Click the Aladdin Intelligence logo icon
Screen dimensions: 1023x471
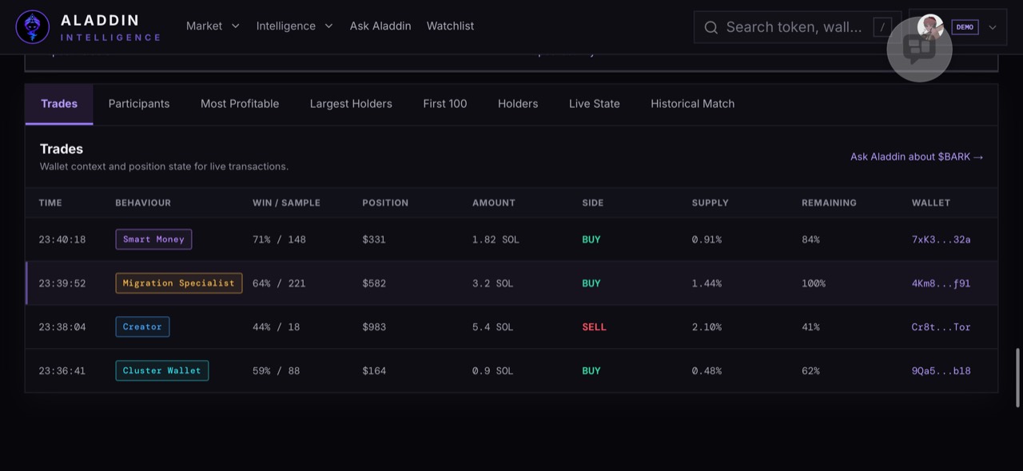(x=33, y=26)
